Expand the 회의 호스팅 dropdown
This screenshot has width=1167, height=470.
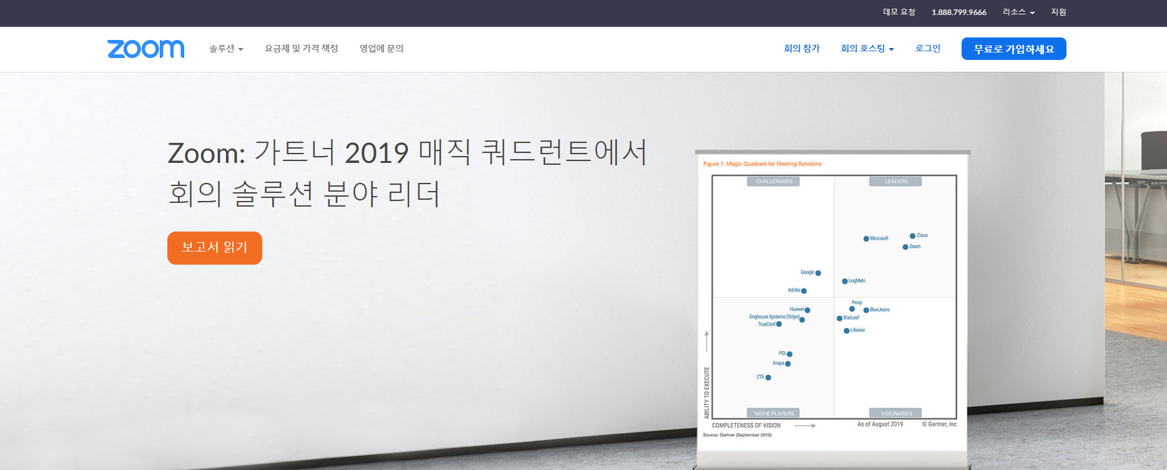click(x=867, y=49)
